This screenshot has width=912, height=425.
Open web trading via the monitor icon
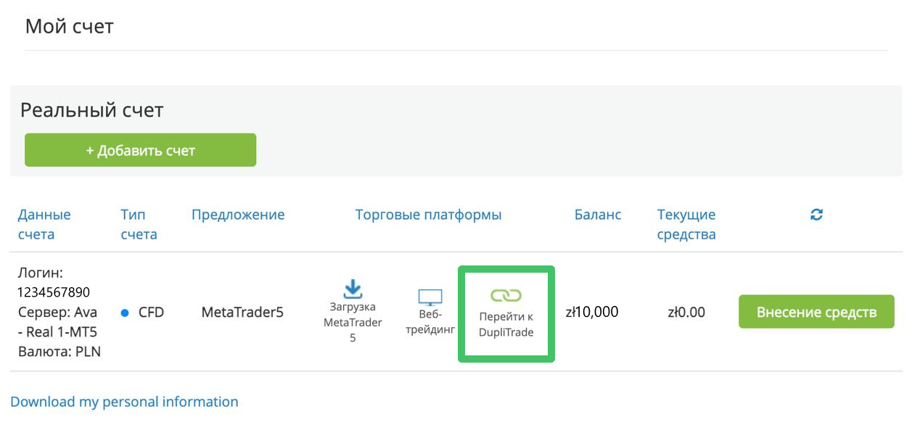pyautogui.click(x=430, y=297)
